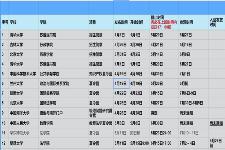
Task: Click the 极地问题研究夏令营 project cell
Action: coord(100,112)
